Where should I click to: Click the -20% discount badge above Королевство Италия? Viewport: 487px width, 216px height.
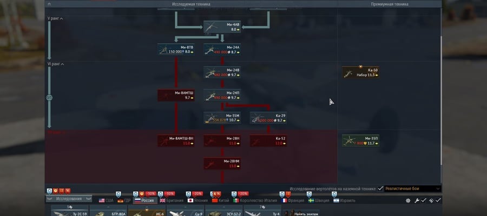coord(243,194)
